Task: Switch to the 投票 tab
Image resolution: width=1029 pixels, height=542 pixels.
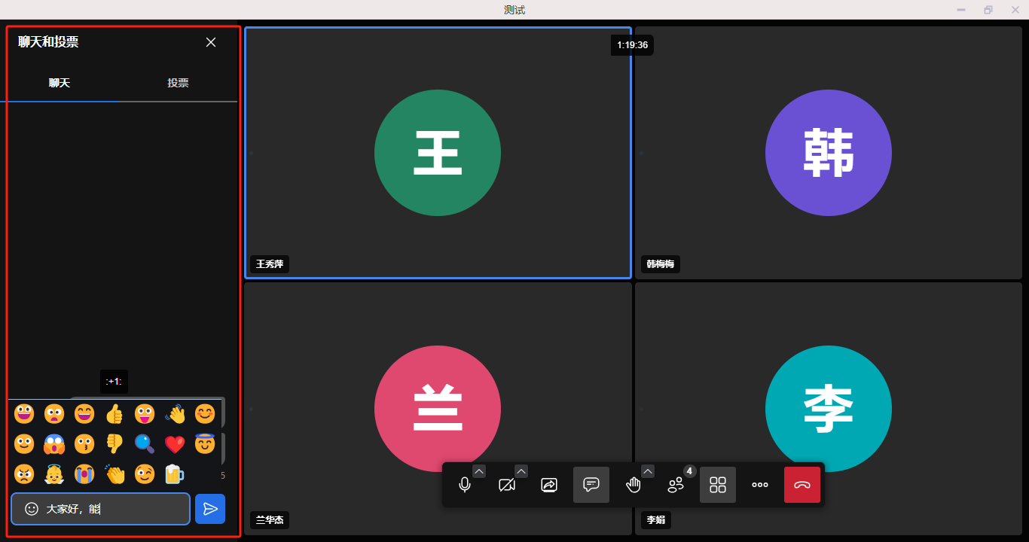Action: [178, 83]
